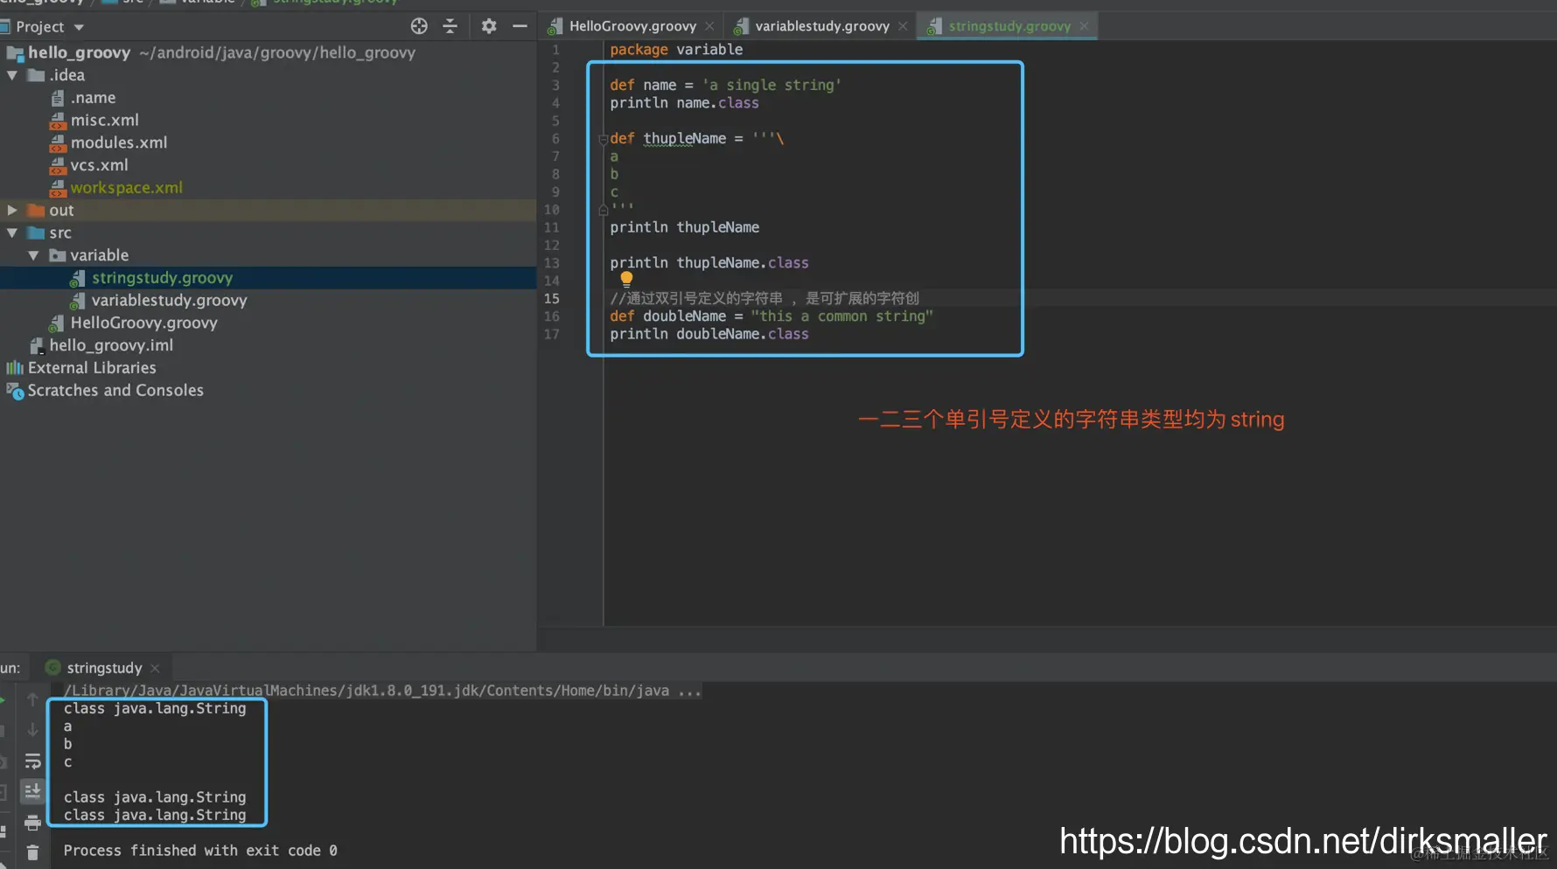Click the External Libraries bar-chart icon

point(15,368)
